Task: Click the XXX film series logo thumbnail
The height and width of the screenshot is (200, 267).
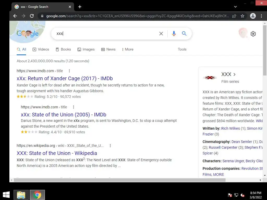Action: pyautogui.click(x=210, y=78)
